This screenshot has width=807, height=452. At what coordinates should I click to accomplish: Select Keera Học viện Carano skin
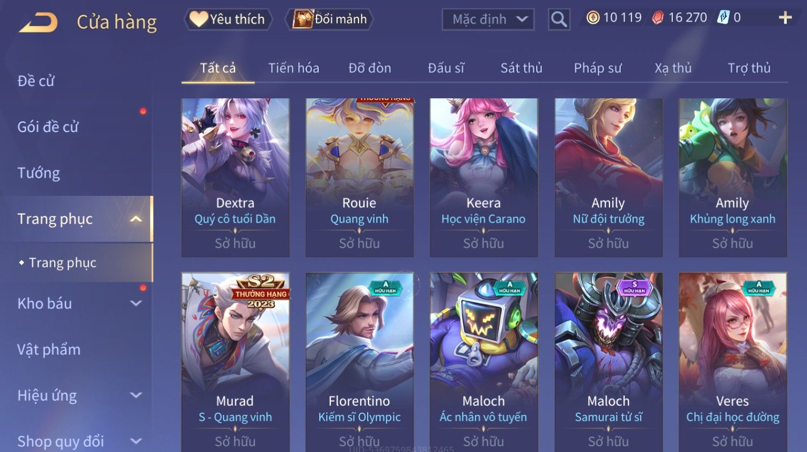[x=483, y=177]
